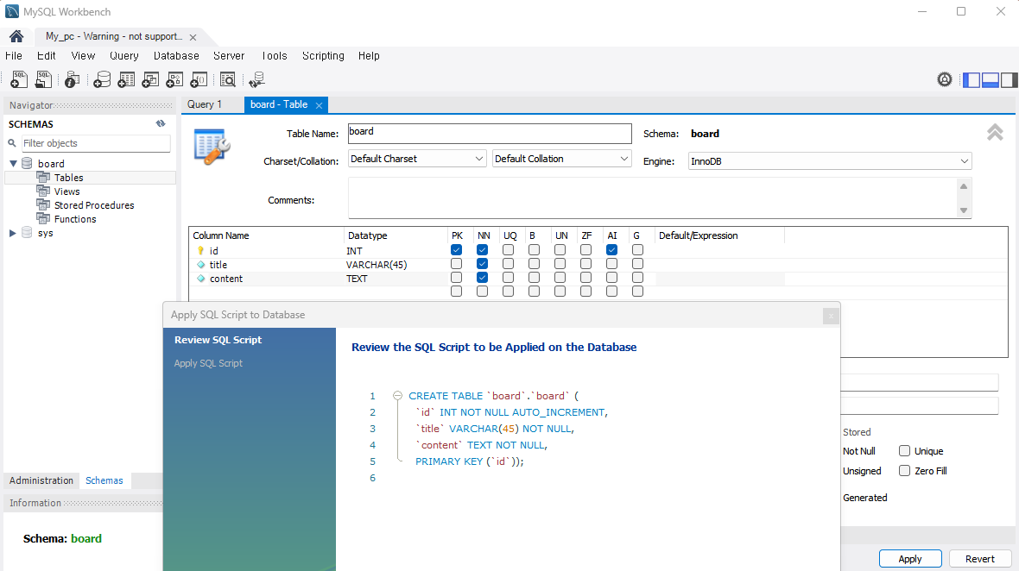Select the content column diamond icon
This screenshot has height=571, width=1019.
click(201, 279)
